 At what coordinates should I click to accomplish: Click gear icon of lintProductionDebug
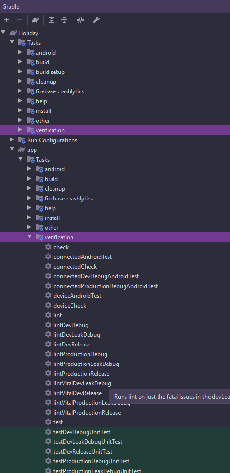(x=48, y=354)
